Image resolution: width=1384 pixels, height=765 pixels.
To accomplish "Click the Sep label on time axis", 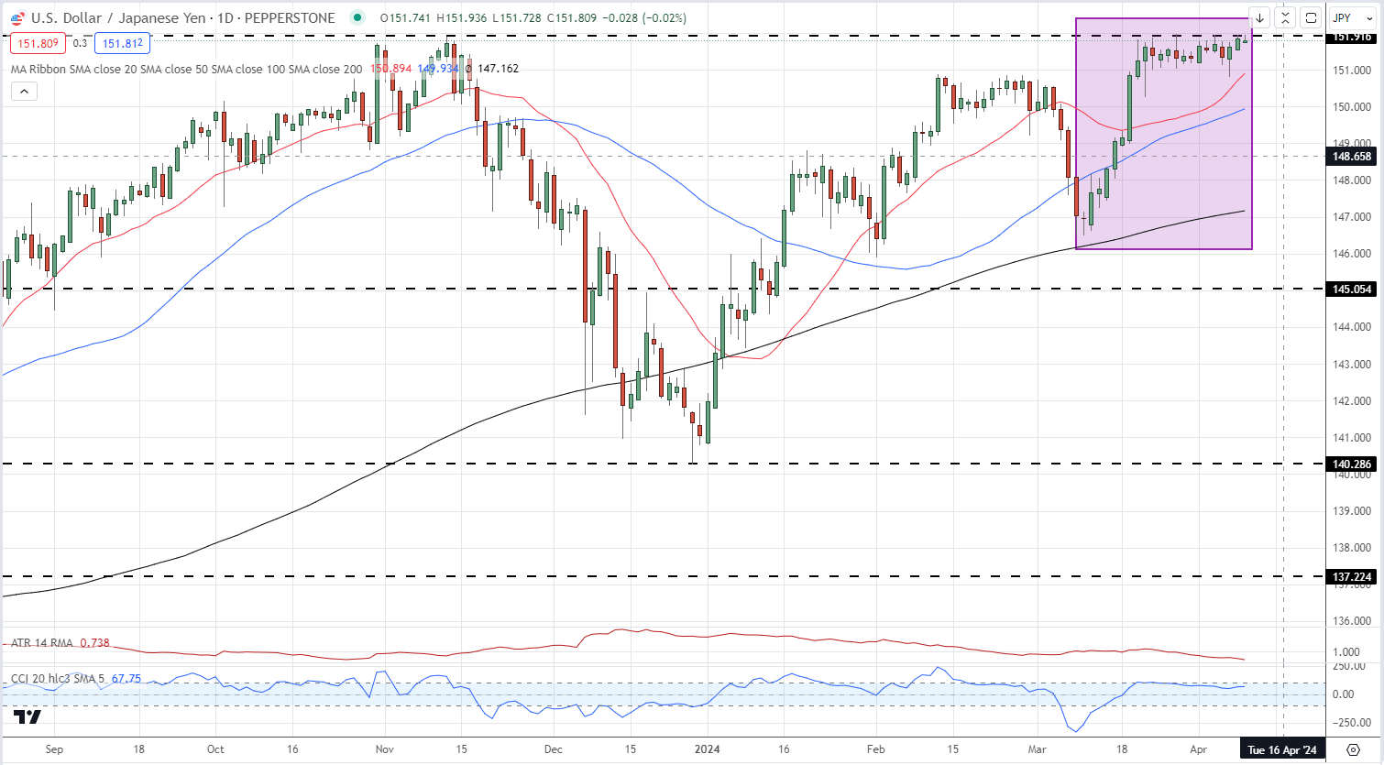I will click(x=54, y=749).
